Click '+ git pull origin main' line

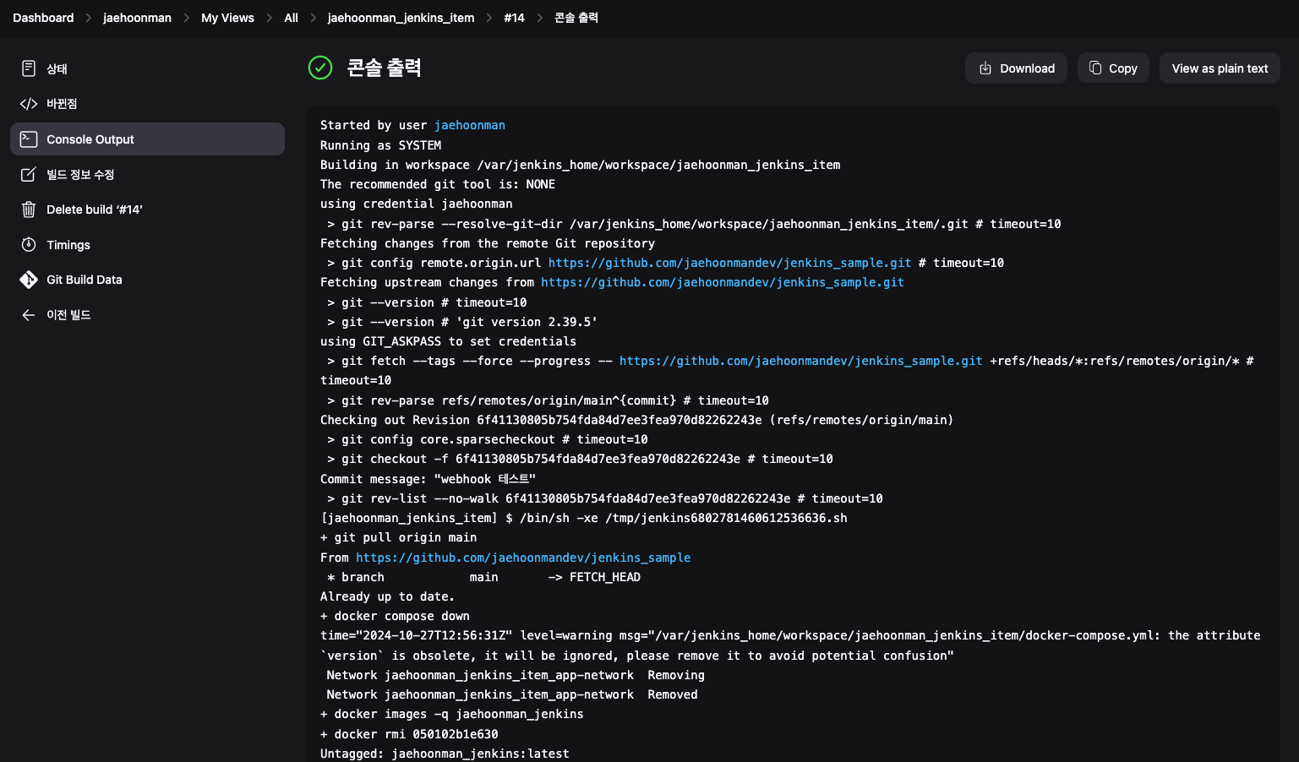(x=398, y=537)
